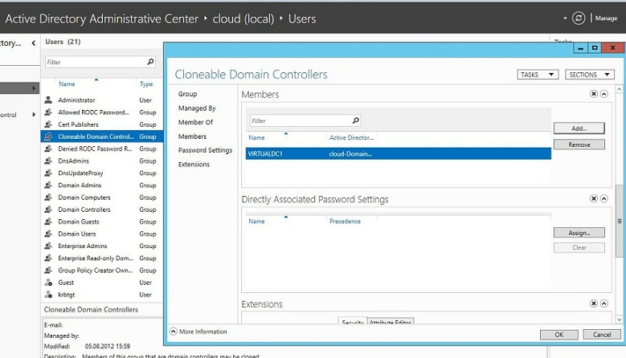
Task: Click the krbtgt user icon
Action: (48, 295)
